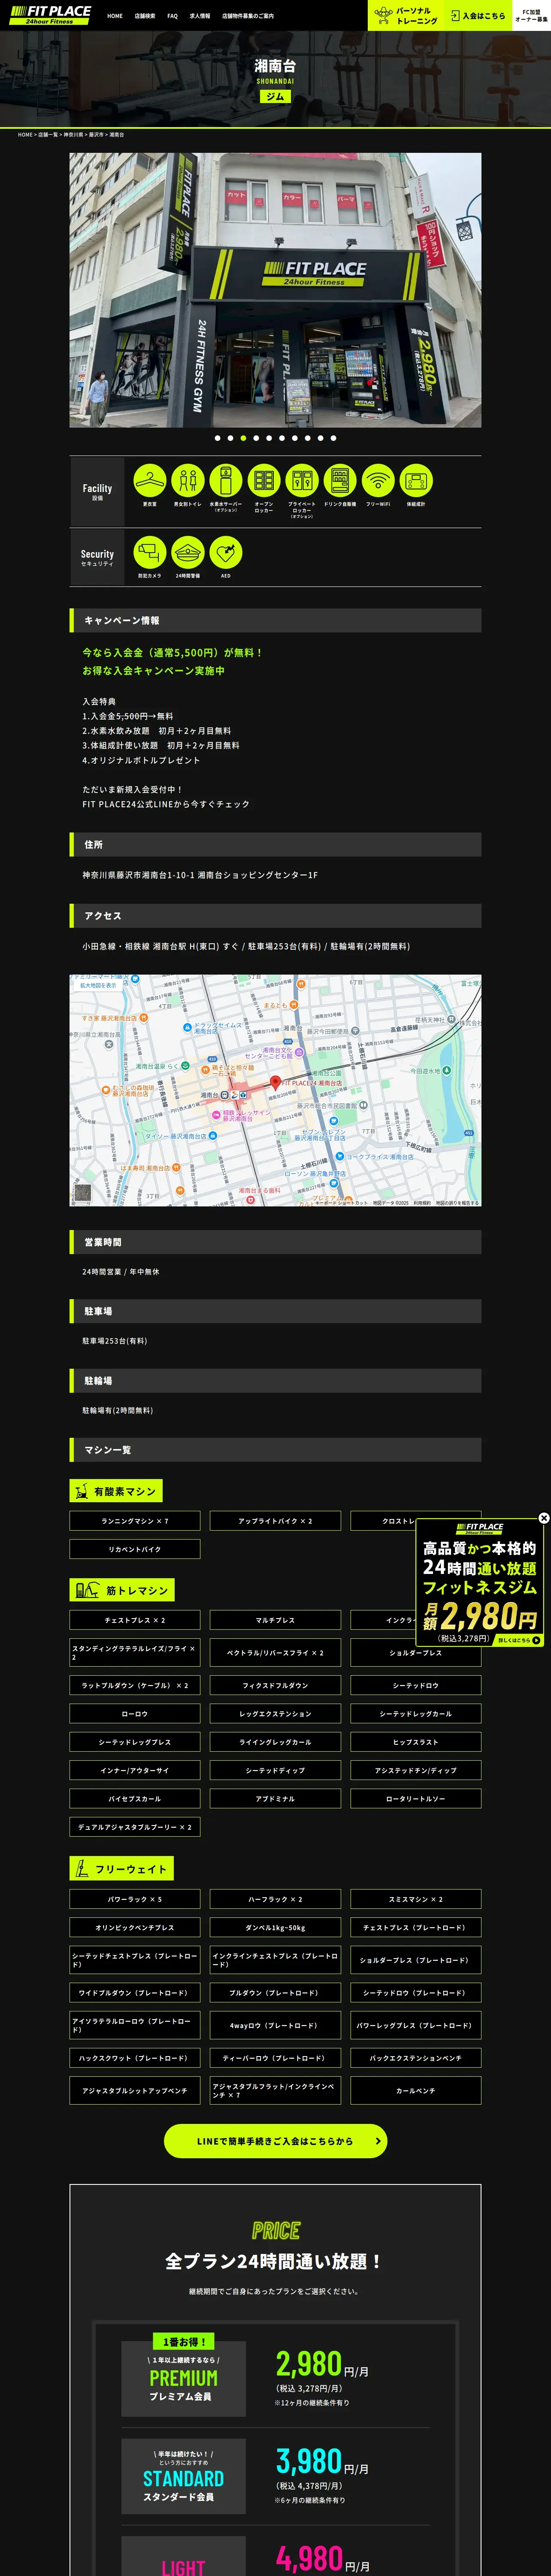
Task: Click the オープンロッカー icon
Action: coord(264,481)
